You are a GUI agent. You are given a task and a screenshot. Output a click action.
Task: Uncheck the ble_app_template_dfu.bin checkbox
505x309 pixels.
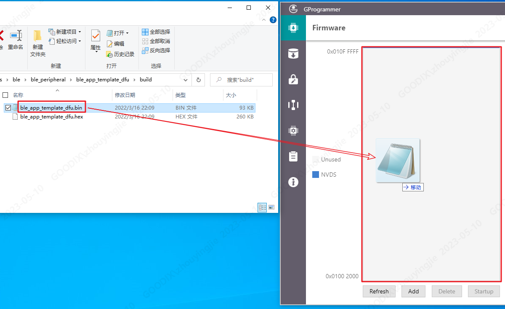8,107
